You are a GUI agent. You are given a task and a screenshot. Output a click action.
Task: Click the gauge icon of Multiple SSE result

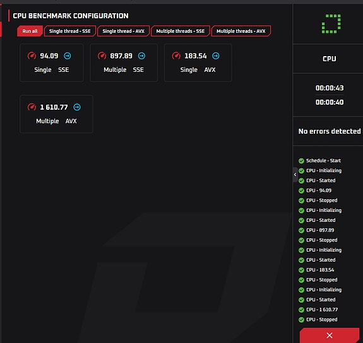click(x=102, y=55)
